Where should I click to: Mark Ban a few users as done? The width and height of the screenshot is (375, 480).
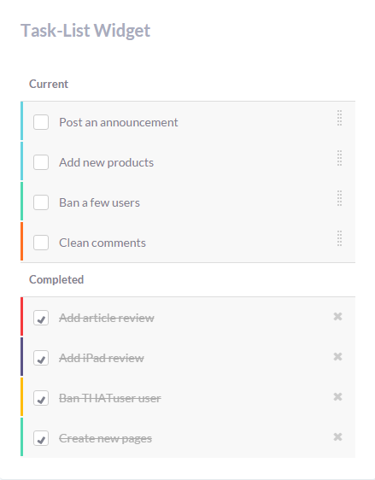click(x=41, y=202)
